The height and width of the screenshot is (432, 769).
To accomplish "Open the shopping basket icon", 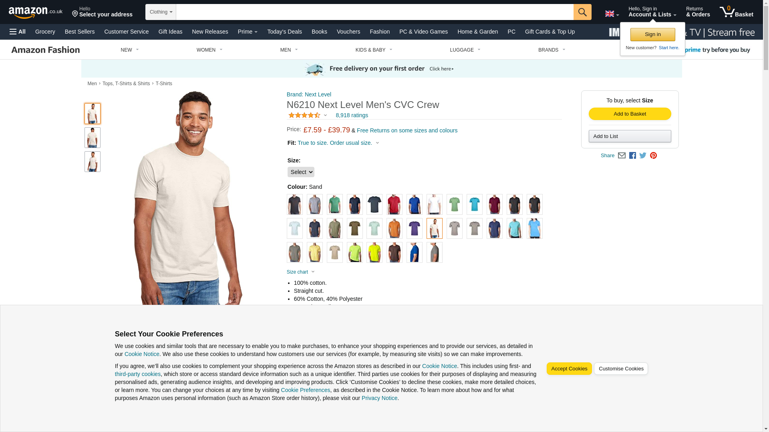I will (736, 12).
